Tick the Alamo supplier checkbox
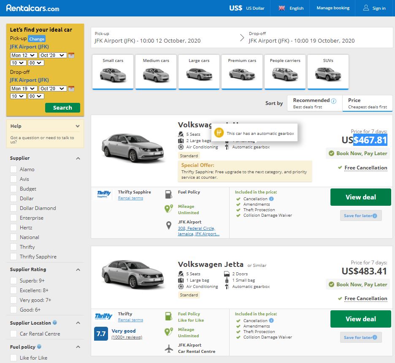This screenshot has height=363, width=395. (x=14, y=169)
